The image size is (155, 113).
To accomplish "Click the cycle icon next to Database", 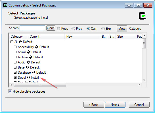I will pos(33,73).
